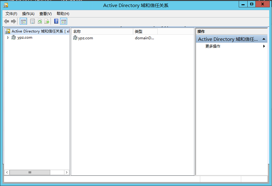Image resolution: width=272 pixels, height=186 pixels.
Task: Click the Active Directory 域和信任... actions header
Action: coord(232,39)
